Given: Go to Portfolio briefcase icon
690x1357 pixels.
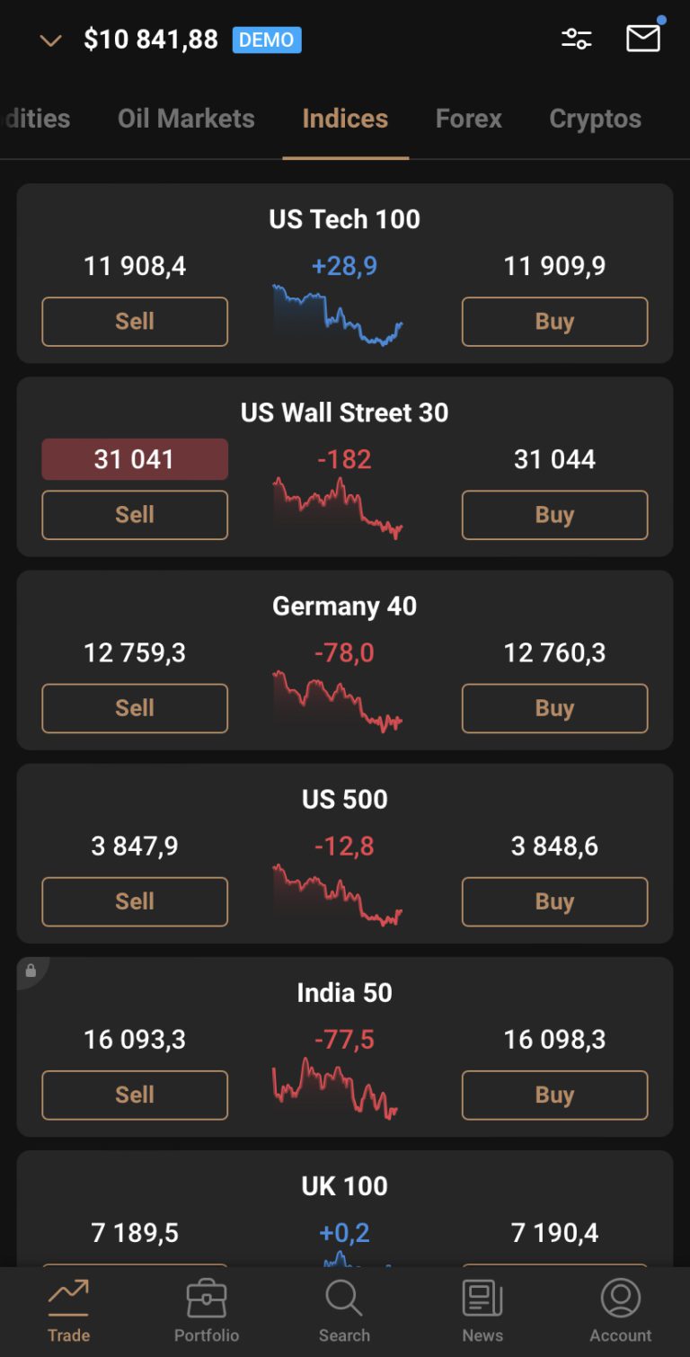Looking at the screenshot, I should [x=207, y=1299].
